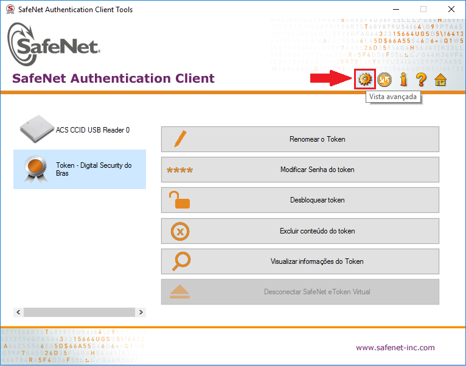This screenshot has height=366, width=466.
Task: Click the eject icon on Desconectar eToken
Action: 179,291
